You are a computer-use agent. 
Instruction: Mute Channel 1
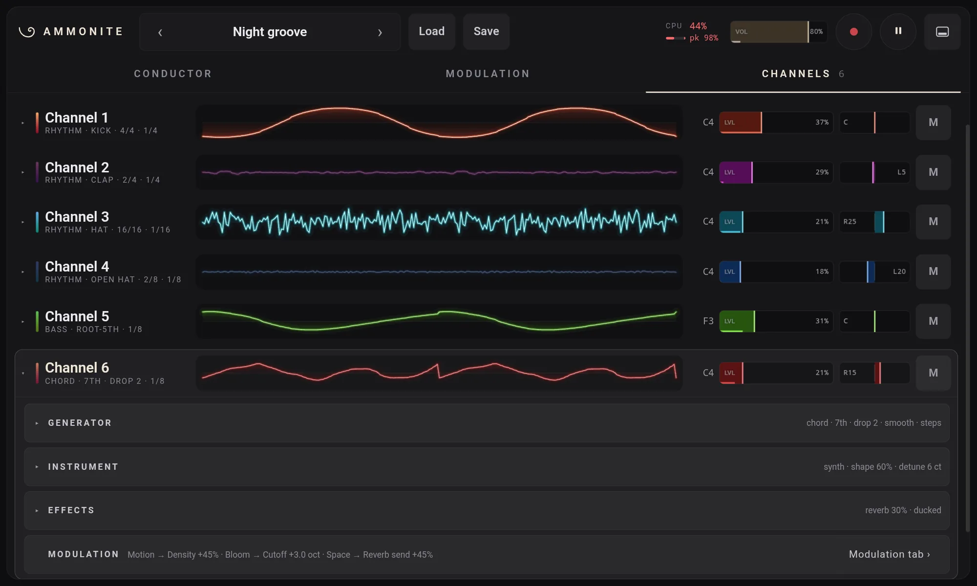pos(933,123)
